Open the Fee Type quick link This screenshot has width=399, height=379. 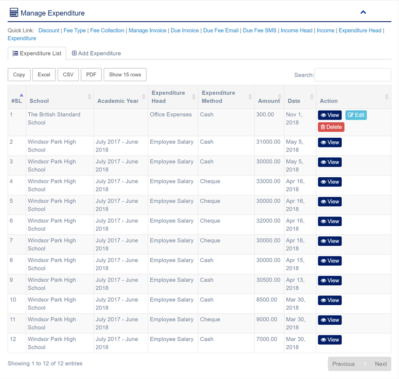74,30
